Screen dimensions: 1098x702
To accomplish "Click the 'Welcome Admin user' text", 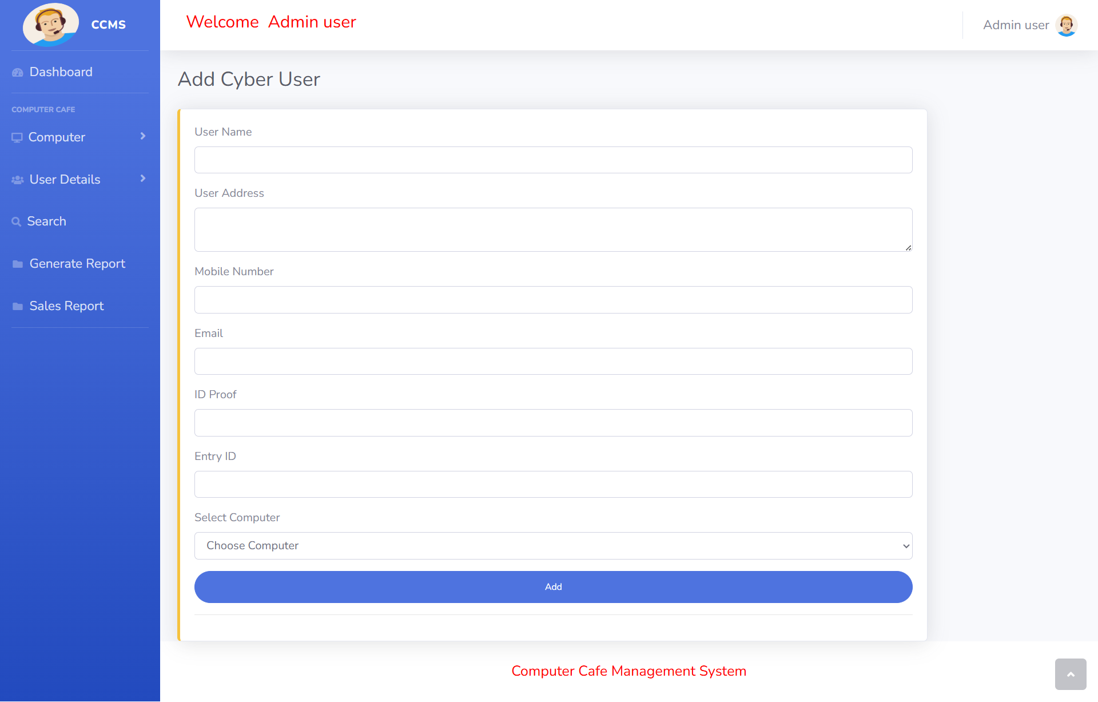I will coord(271,22).
